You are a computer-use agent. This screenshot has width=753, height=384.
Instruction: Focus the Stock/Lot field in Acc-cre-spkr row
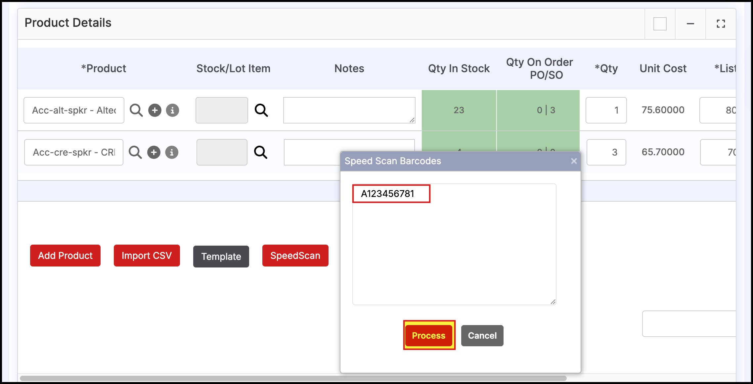(x=222, y=152)
